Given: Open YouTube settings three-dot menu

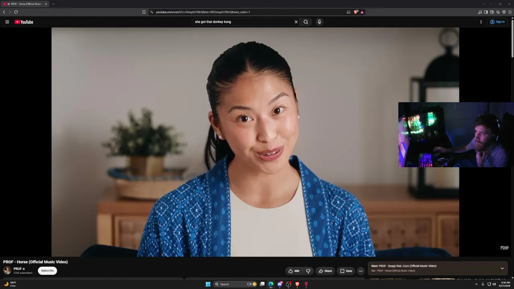Looking at the screenshot, I should click(481, 22).
